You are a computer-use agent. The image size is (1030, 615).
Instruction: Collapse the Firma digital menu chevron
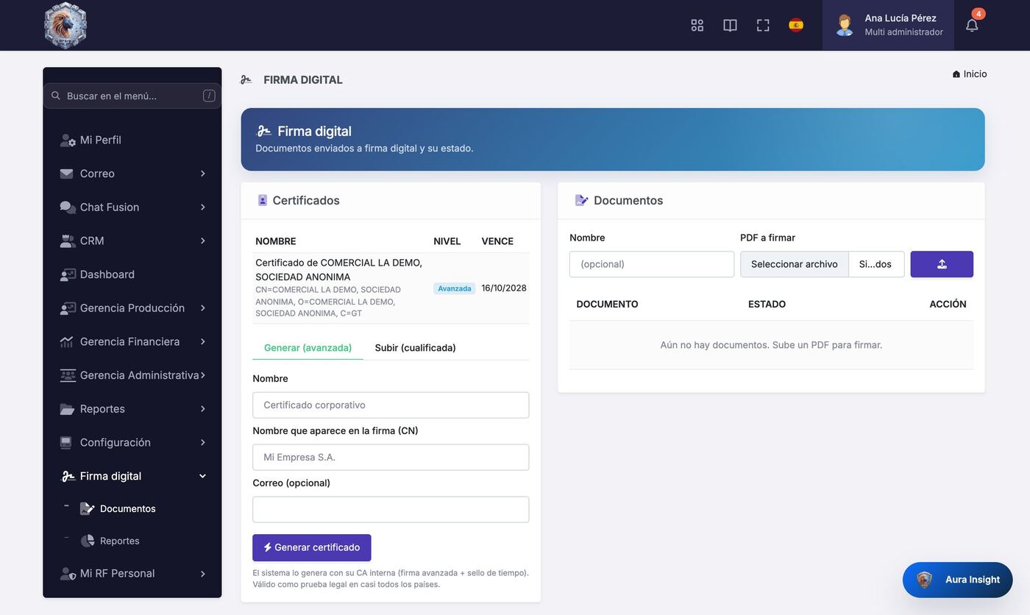click(x=202, y=476)
